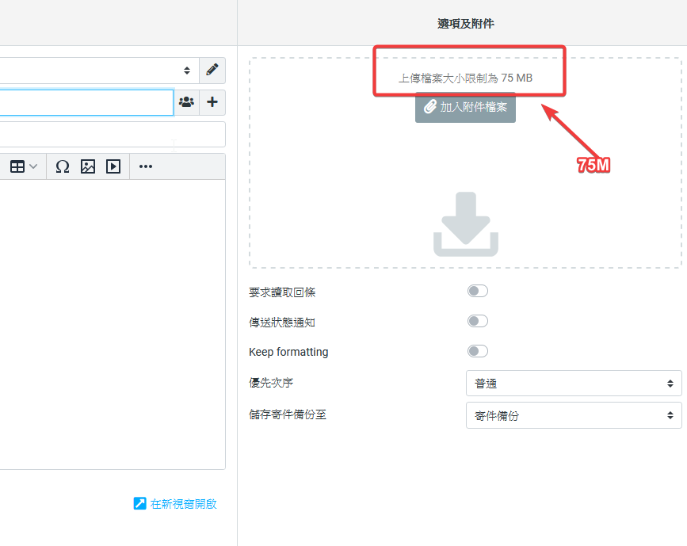Screen dimensions: 687x546
Task: Toggle the 傳送狀態通知 switch
Action: click(477, 322)
